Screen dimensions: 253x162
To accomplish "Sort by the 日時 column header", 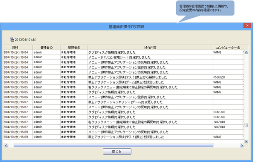I will [x=18, y=48].
